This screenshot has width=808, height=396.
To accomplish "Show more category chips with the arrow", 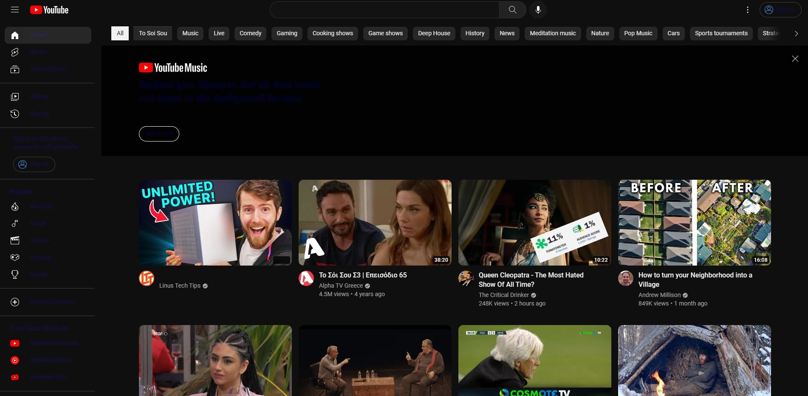I will coord(796,34).
